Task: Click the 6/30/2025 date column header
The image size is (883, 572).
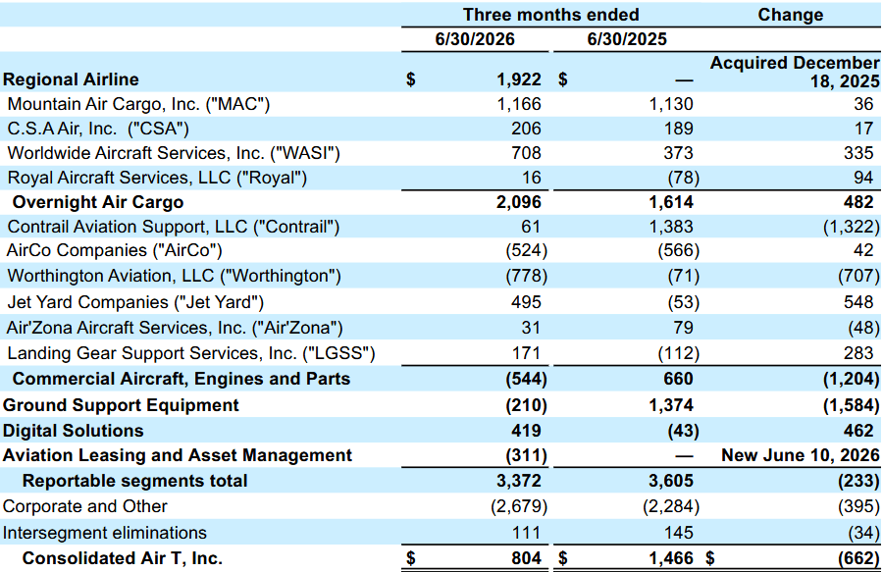Action: pyautogui.click(x=627, y=39)
